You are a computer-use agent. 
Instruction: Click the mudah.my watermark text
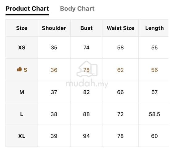(x=87, y=84)
